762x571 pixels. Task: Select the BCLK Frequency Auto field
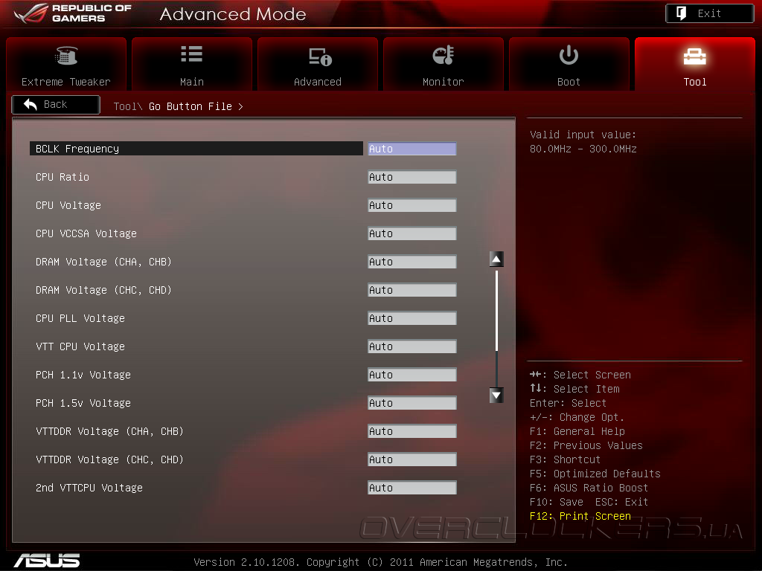(x=412, y=149)
